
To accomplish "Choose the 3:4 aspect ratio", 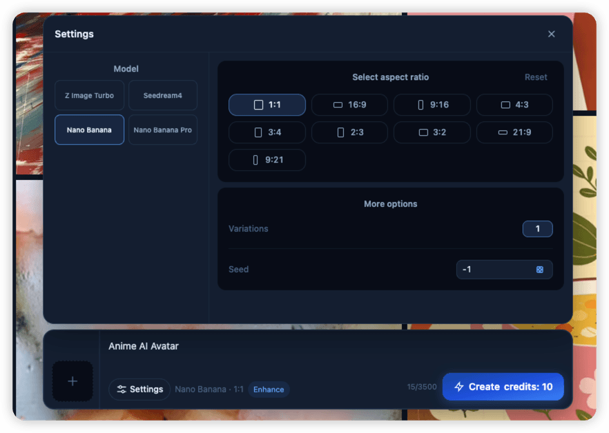I will (x=267, y=132).
